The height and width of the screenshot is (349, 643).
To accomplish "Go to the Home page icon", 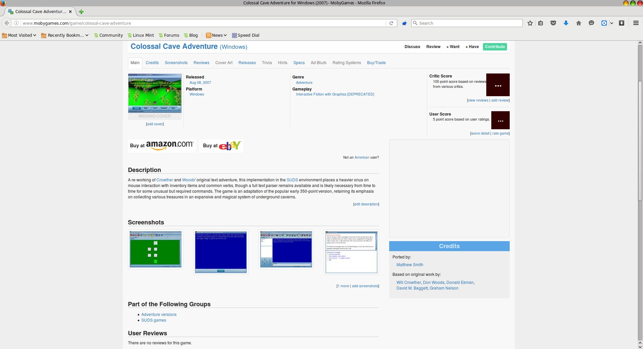I will (x=578, y=23).
